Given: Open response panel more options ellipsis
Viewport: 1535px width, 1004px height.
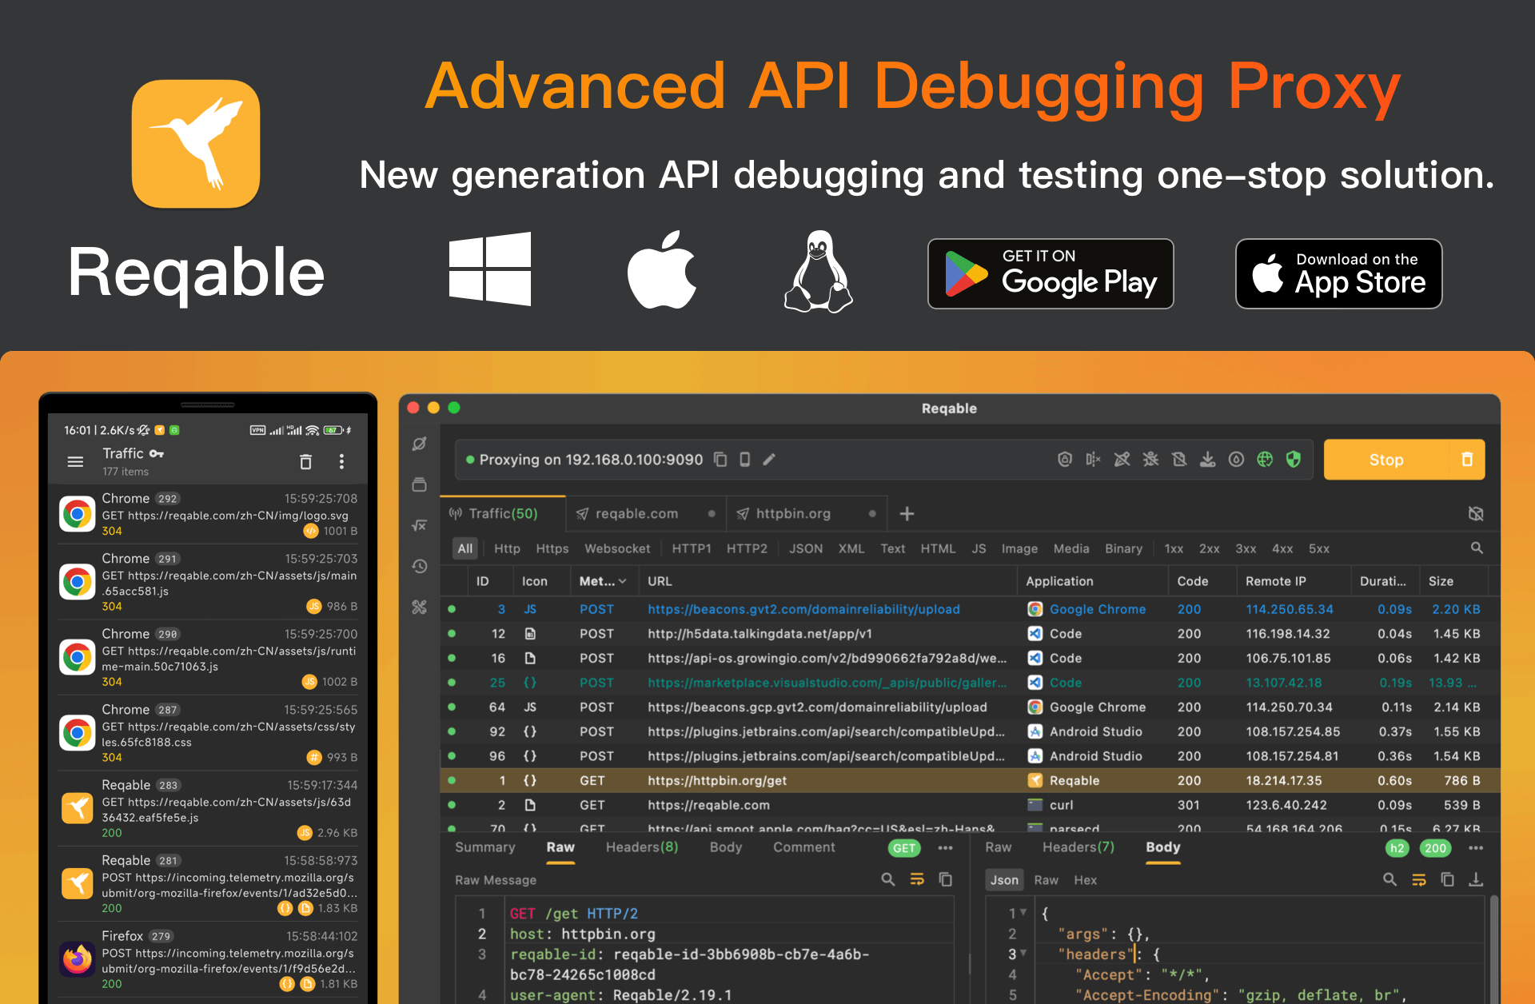Looking at the screenshot, I should coord(1476,848).
